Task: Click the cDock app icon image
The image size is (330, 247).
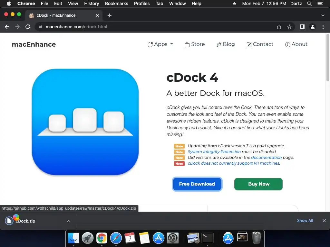Action: pos(85,122)
